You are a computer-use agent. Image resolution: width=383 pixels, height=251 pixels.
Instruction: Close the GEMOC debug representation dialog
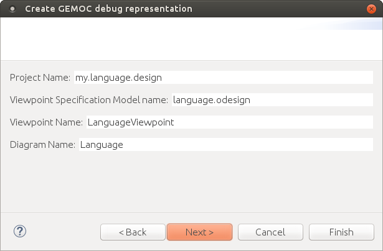pyautogui.click(x=371, y=9)
